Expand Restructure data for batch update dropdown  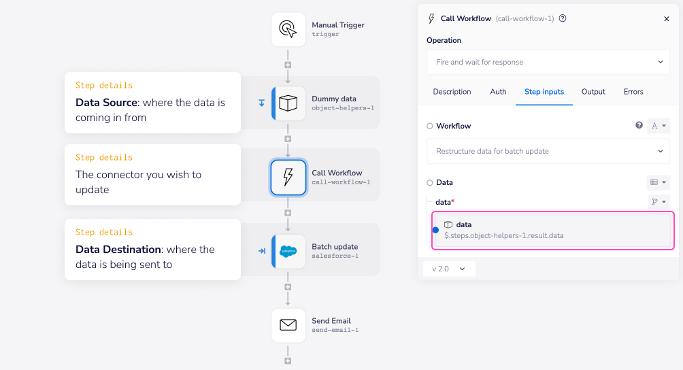coord(548,151)
